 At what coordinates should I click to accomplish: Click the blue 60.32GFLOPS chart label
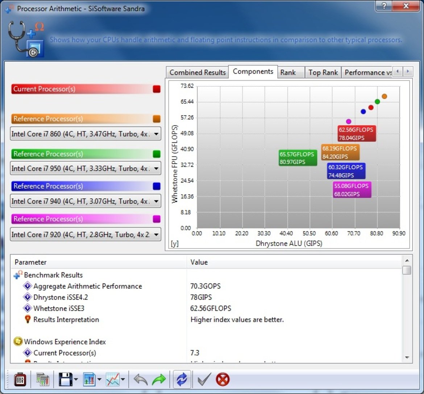[x=346, y=171]
